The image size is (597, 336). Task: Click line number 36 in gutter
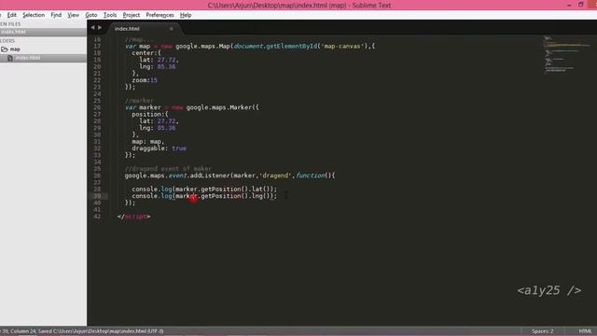coord(97,175)
